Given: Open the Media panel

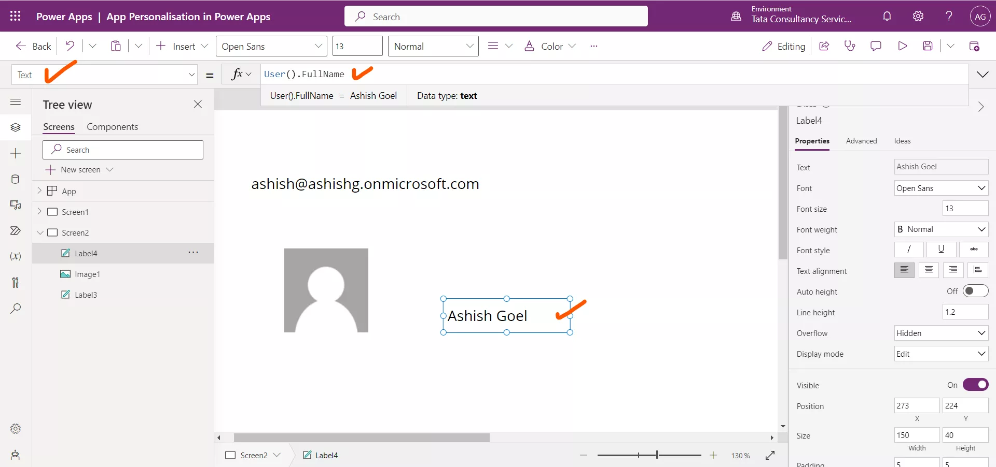Looking at the screenshot, I should (x=16, y=206).
